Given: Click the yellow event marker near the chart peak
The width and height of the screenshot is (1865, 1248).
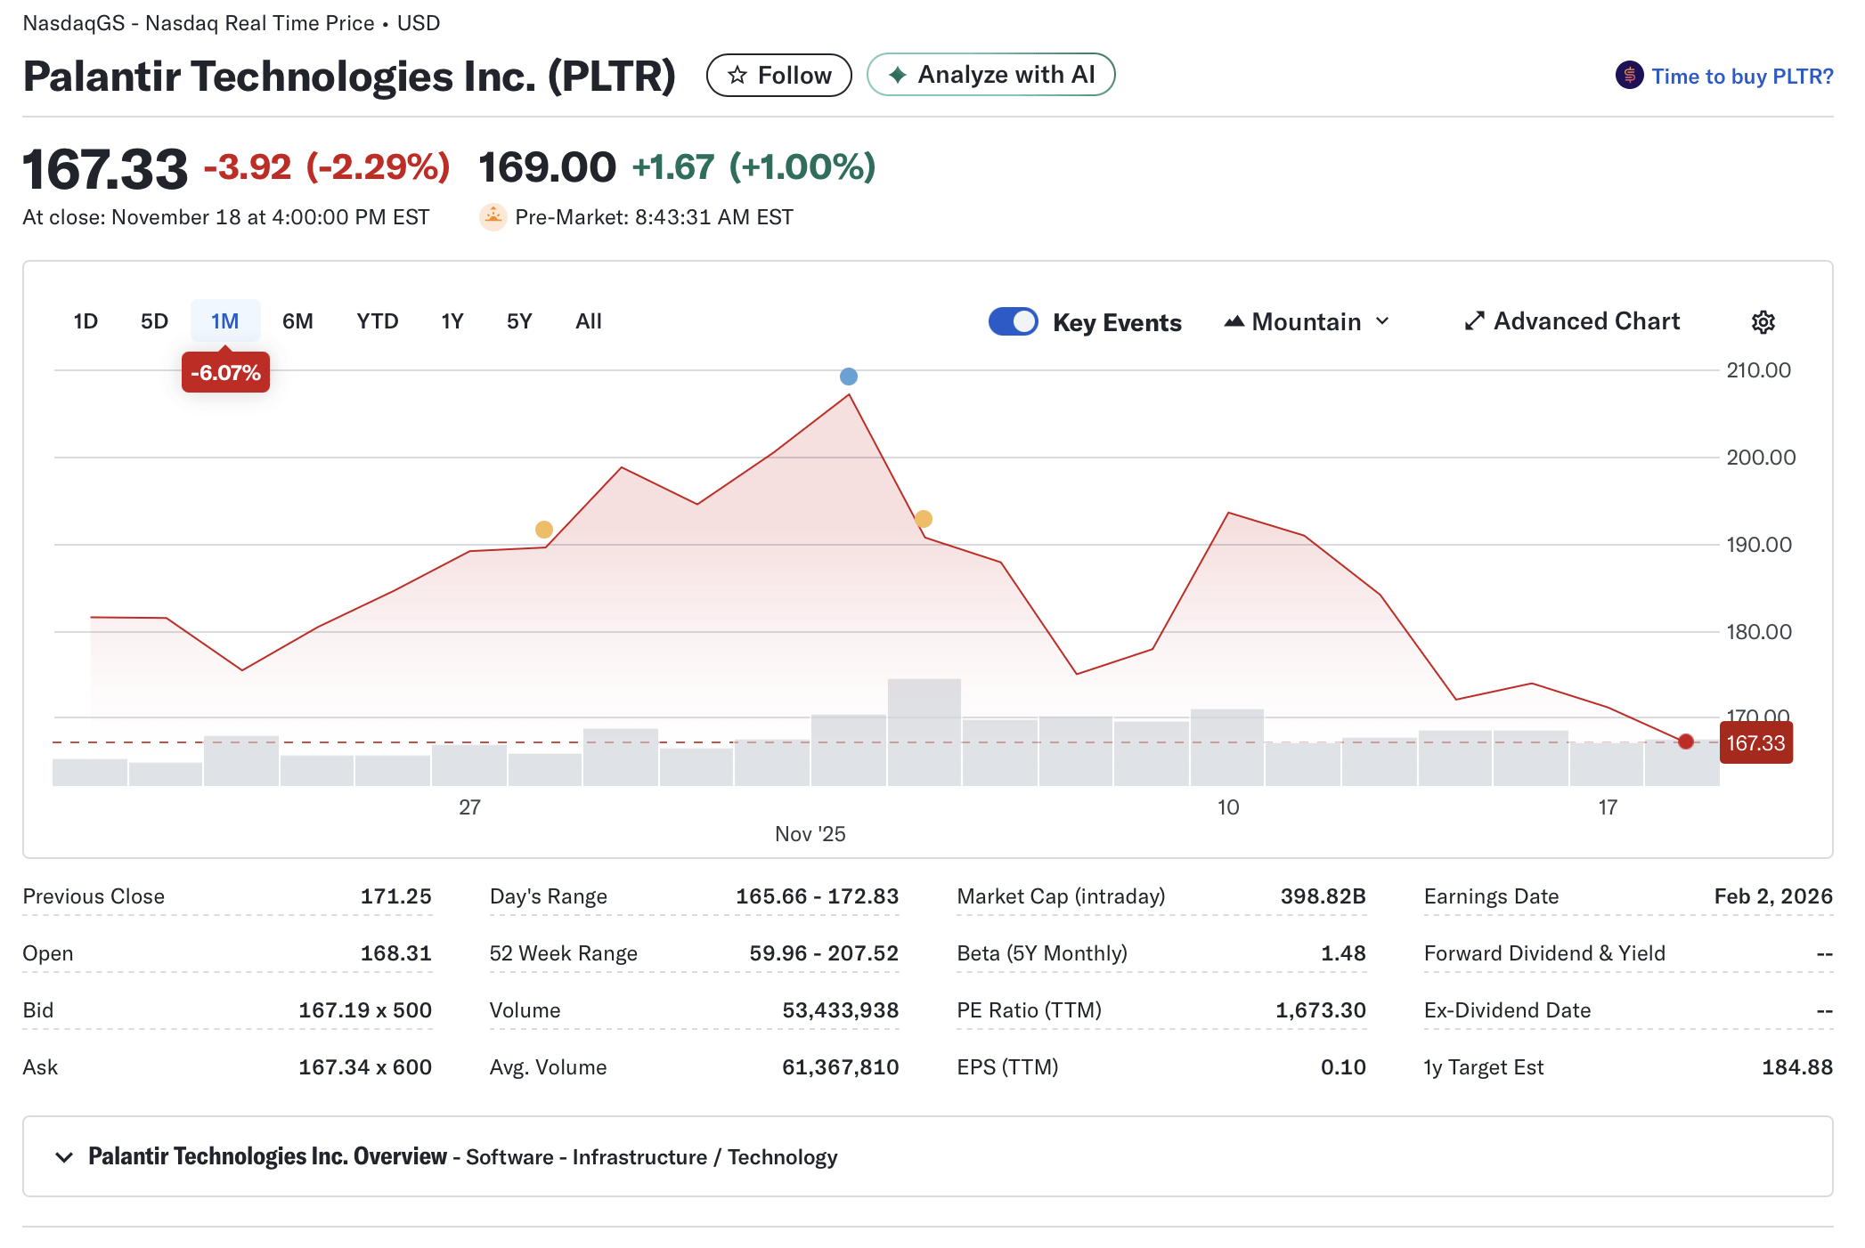Looking at the screenshot, I should pos(923,518).
